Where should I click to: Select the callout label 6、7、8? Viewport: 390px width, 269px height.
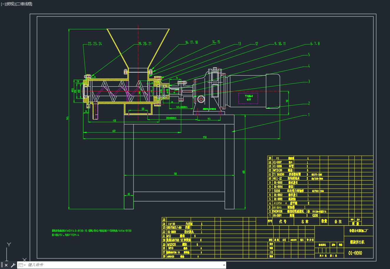(x=315, y=43)
